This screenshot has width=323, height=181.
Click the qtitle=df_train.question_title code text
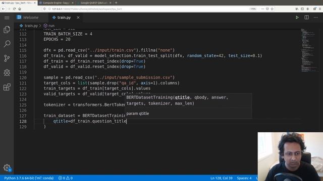pos(90,121)
